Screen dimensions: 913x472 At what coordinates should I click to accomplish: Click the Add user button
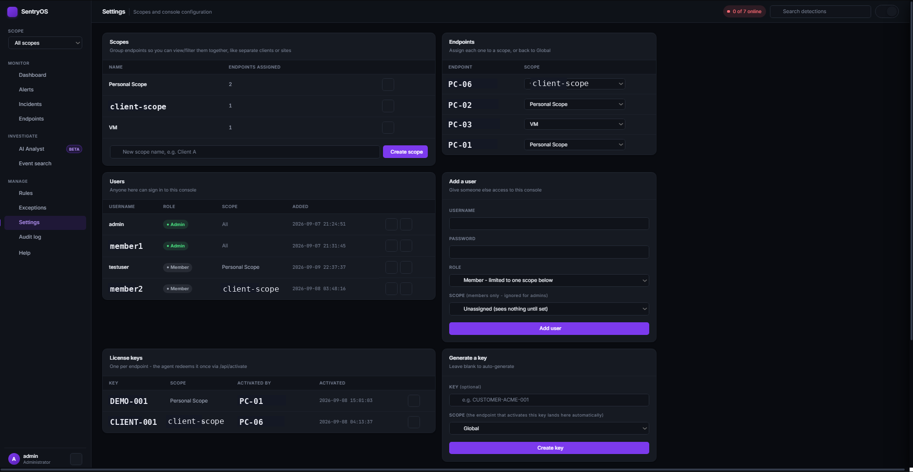(x=549, y=329)
